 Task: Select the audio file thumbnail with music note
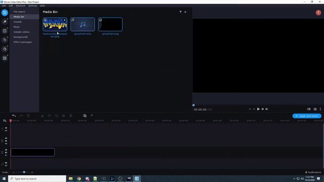coord(83,24)
